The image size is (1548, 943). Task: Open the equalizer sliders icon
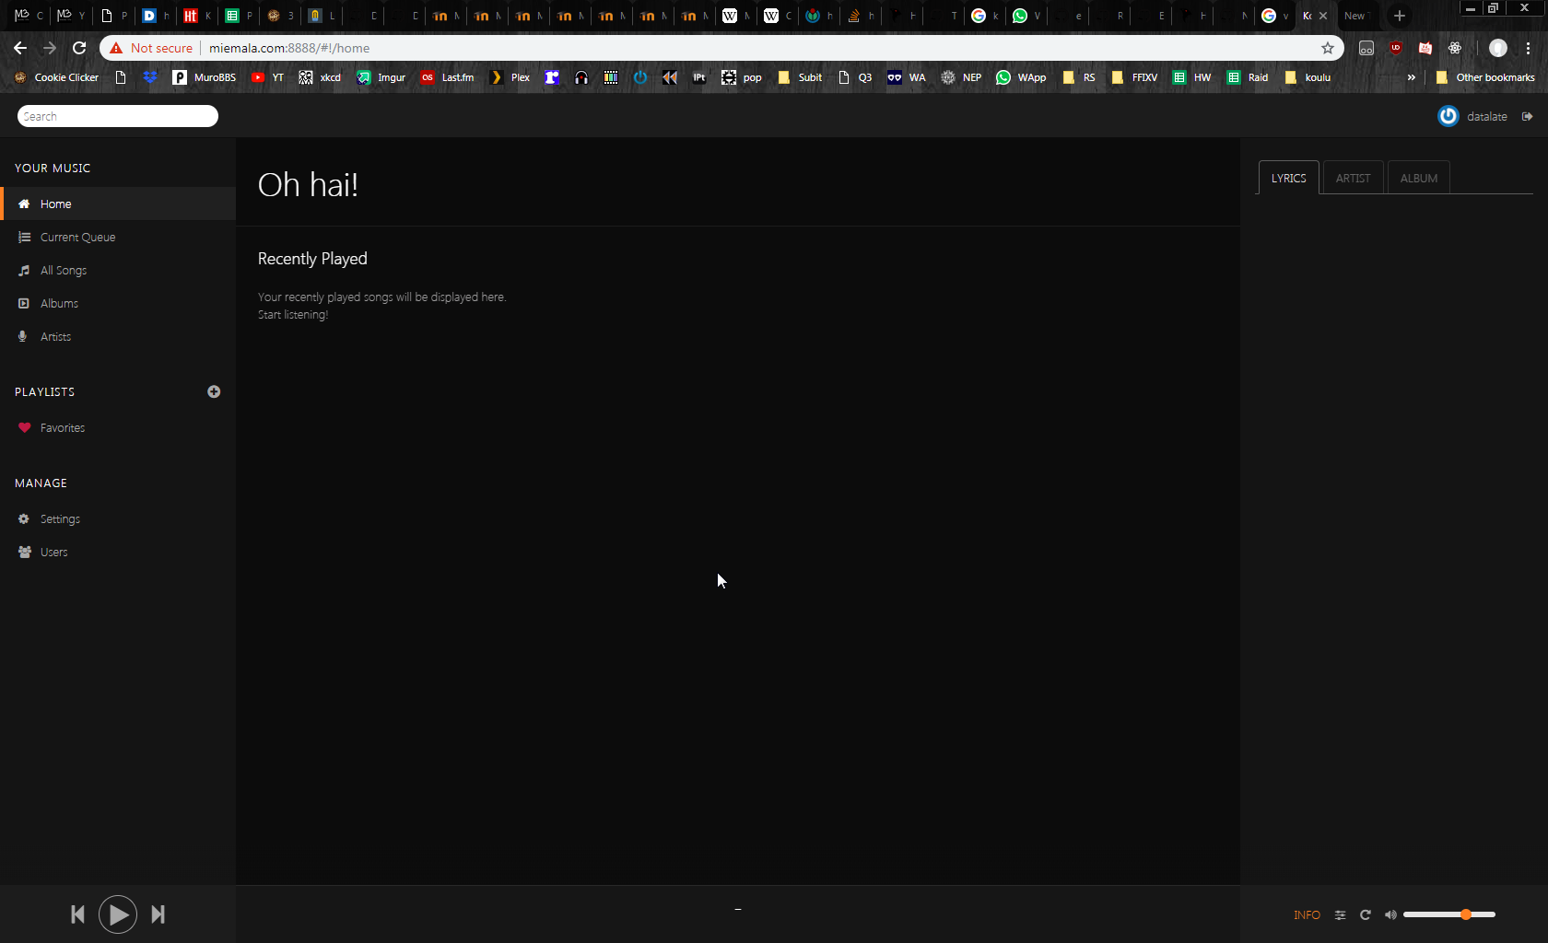pos(1340,915)
